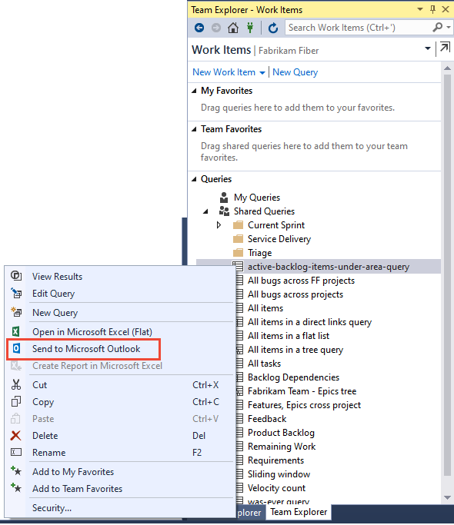
Task: Collapse the Shared Queries node
Action: click(205, 211)
